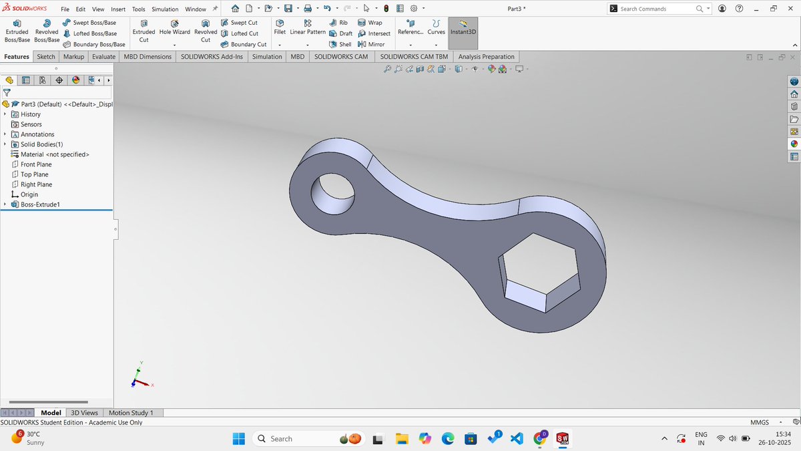Choose the Boundary Boss/Base command
Screen dimensions: 801x451
93,44
